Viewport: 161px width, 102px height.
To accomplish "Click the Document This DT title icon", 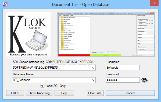I will [5, 4].
